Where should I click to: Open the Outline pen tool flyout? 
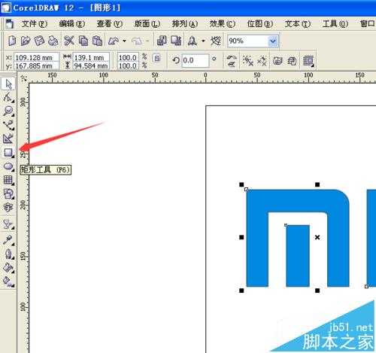tap(8, 254)
